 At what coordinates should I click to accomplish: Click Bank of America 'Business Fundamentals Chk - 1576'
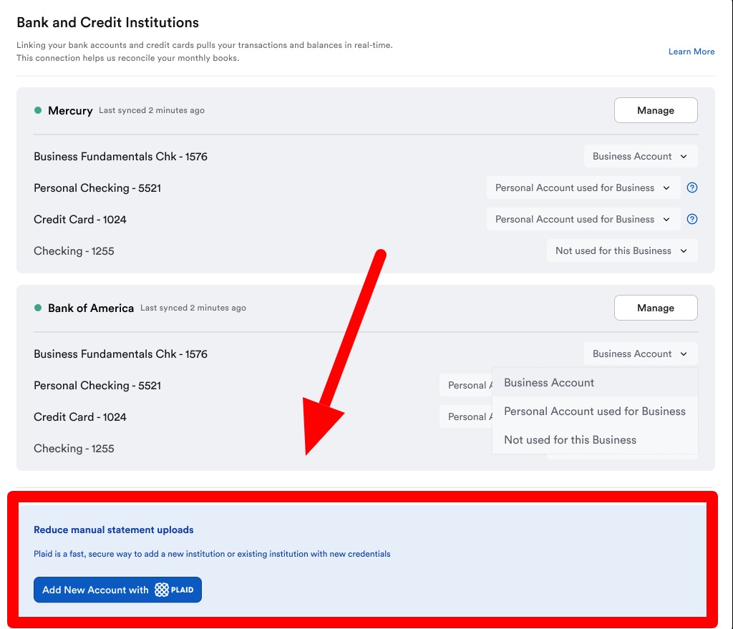click(x=120, y=353)
